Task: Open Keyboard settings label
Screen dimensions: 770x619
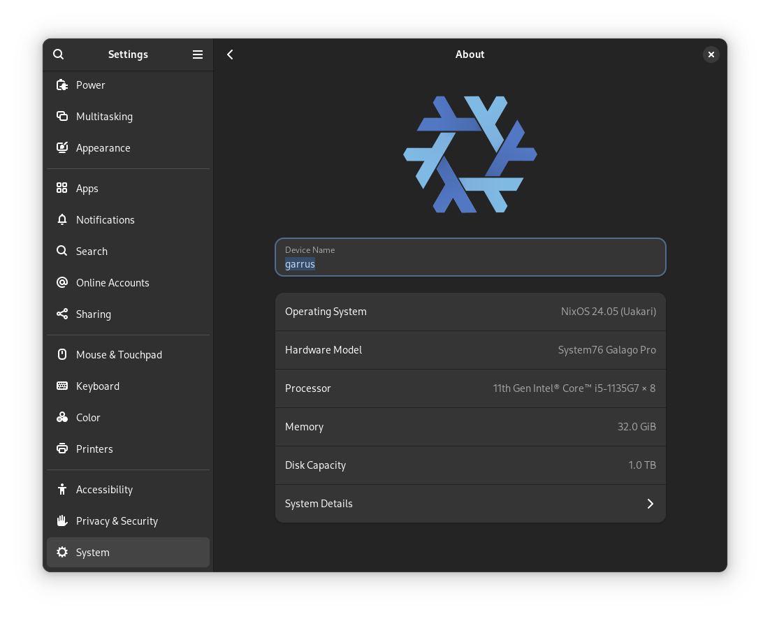Action: [98, 386]
